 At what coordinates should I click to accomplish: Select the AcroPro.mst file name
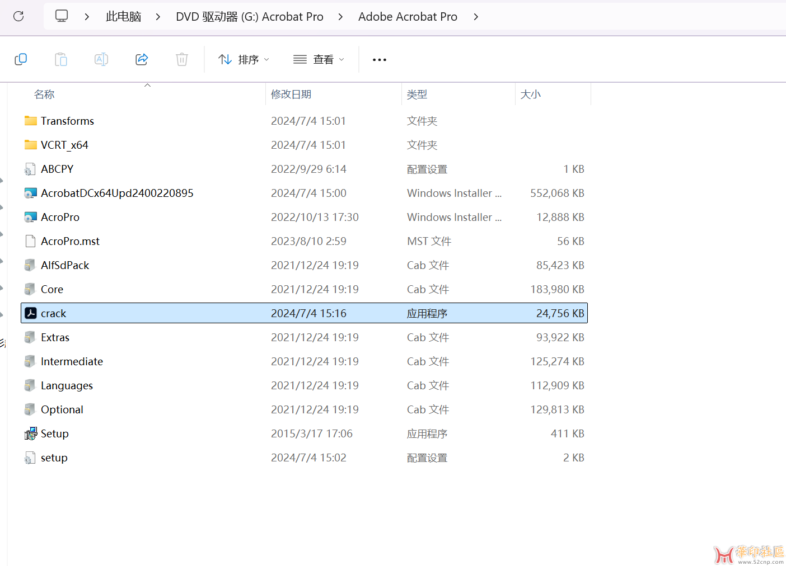pos(70,241)
